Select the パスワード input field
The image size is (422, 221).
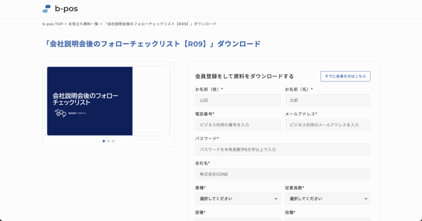pos(283,149)
